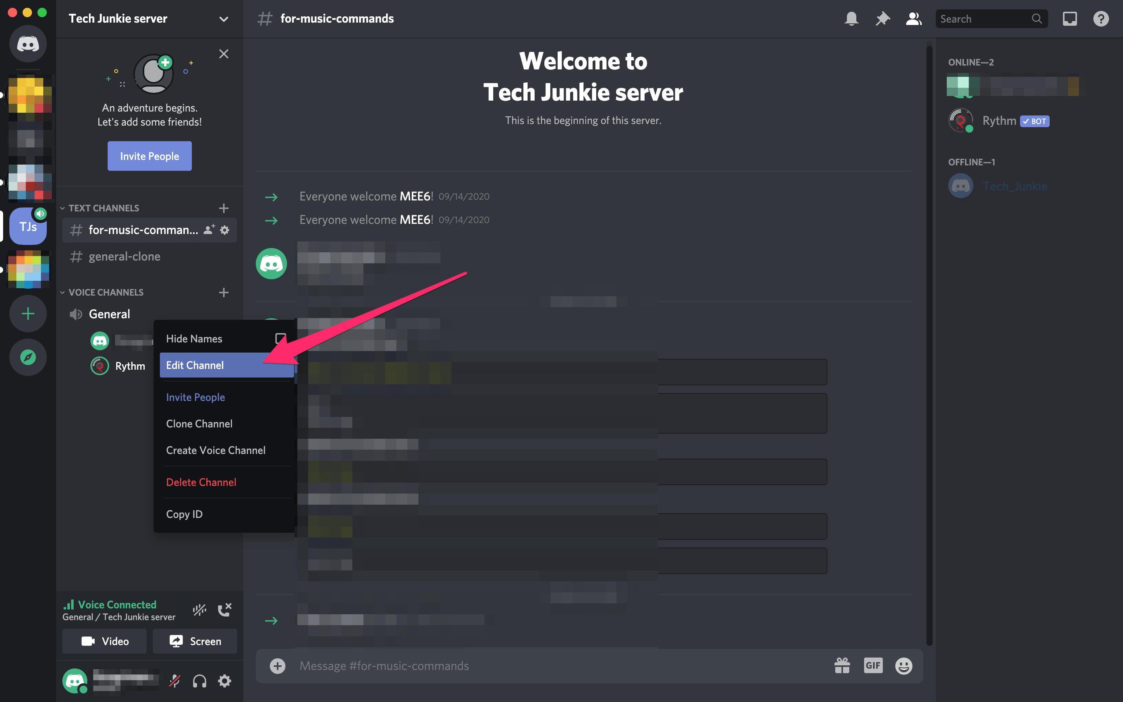Click the GIF button in message bar
This screenshot has width=1123, height=702.
[871, 665]
